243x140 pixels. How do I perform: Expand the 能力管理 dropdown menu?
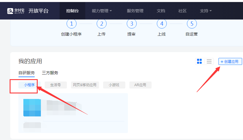pyautogui.click(x=102, y=11)
